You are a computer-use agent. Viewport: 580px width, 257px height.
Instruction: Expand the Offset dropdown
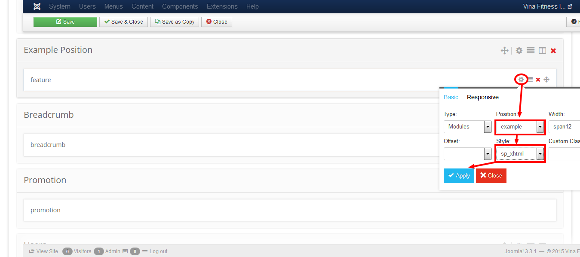point(467,154)
